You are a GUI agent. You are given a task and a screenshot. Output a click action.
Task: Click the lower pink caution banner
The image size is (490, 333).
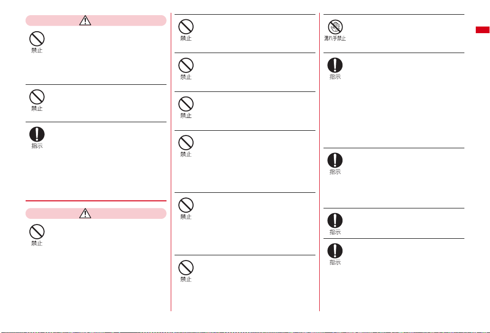click(x=96, y=214)
